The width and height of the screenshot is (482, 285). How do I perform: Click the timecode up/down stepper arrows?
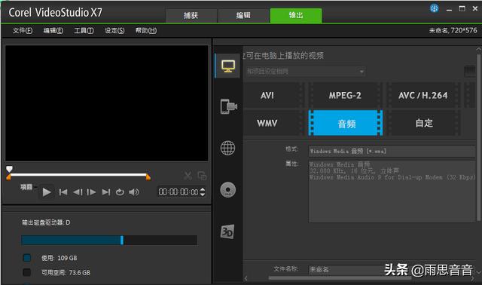[203, 192]
